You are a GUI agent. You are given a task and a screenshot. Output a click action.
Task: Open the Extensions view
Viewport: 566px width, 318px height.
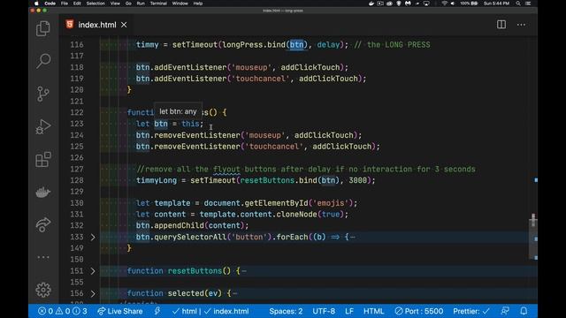(x=43, y=159)
